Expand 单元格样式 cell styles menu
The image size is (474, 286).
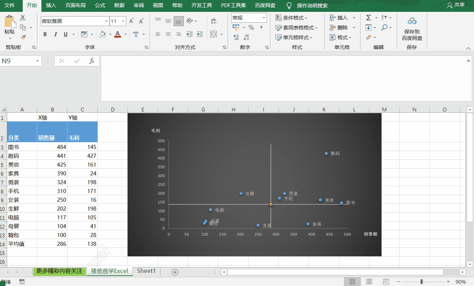294,37
